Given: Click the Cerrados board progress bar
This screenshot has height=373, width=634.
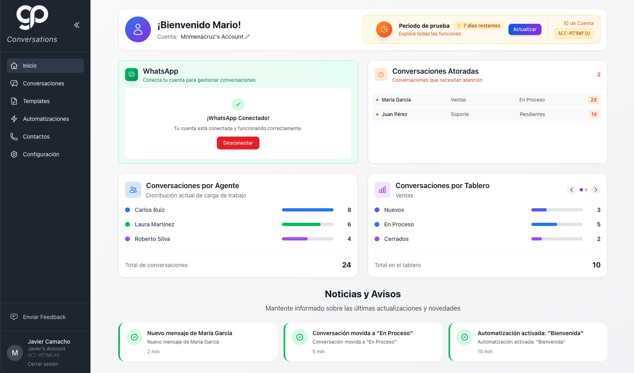Looking at the screenshot, I should point(557,239).
